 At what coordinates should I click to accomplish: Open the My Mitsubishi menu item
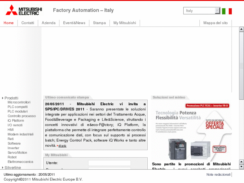click(125, 23)
